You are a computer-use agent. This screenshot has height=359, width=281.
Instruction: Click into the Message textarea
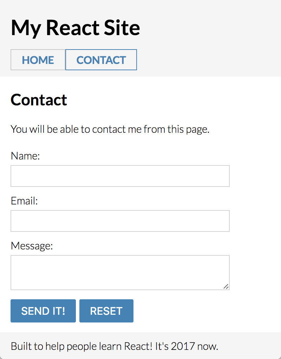[x=119, y=272]
